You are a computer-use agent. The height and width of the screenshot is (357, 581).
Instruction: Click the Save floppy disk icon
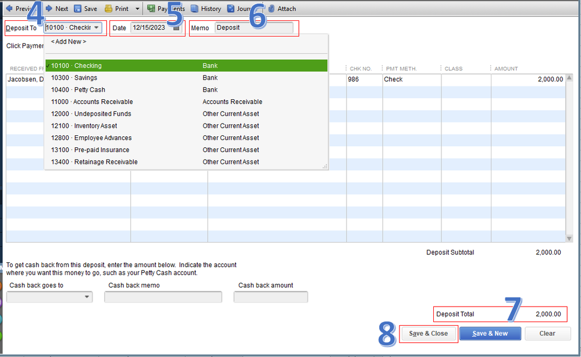pos(77,9)
